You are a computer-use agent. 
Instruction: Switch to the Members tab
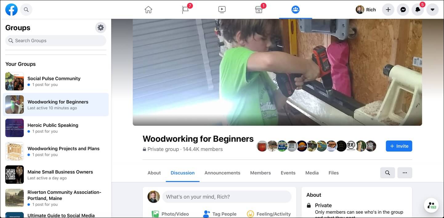[x=260, y=173]
